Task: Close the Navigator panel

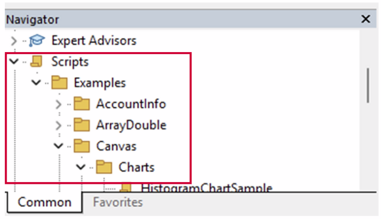Action: point(366,19)
